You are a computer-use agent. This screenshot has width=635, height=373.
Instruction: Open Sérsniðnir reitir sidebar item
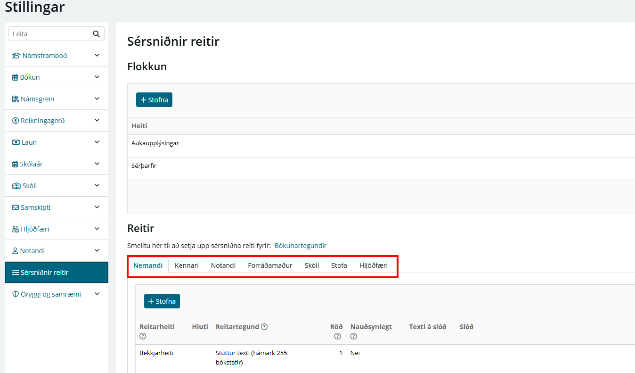tap(57, 273)
